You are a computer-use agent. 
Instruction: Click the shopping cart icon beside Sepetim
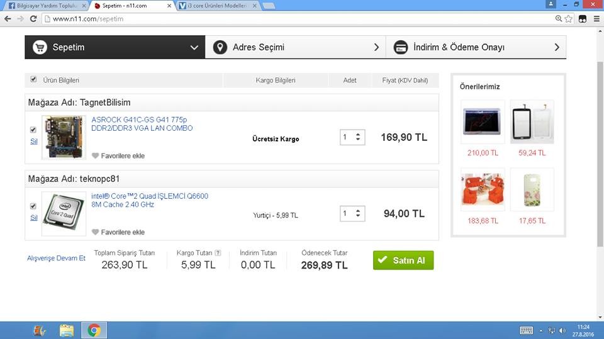click(40, 47)
